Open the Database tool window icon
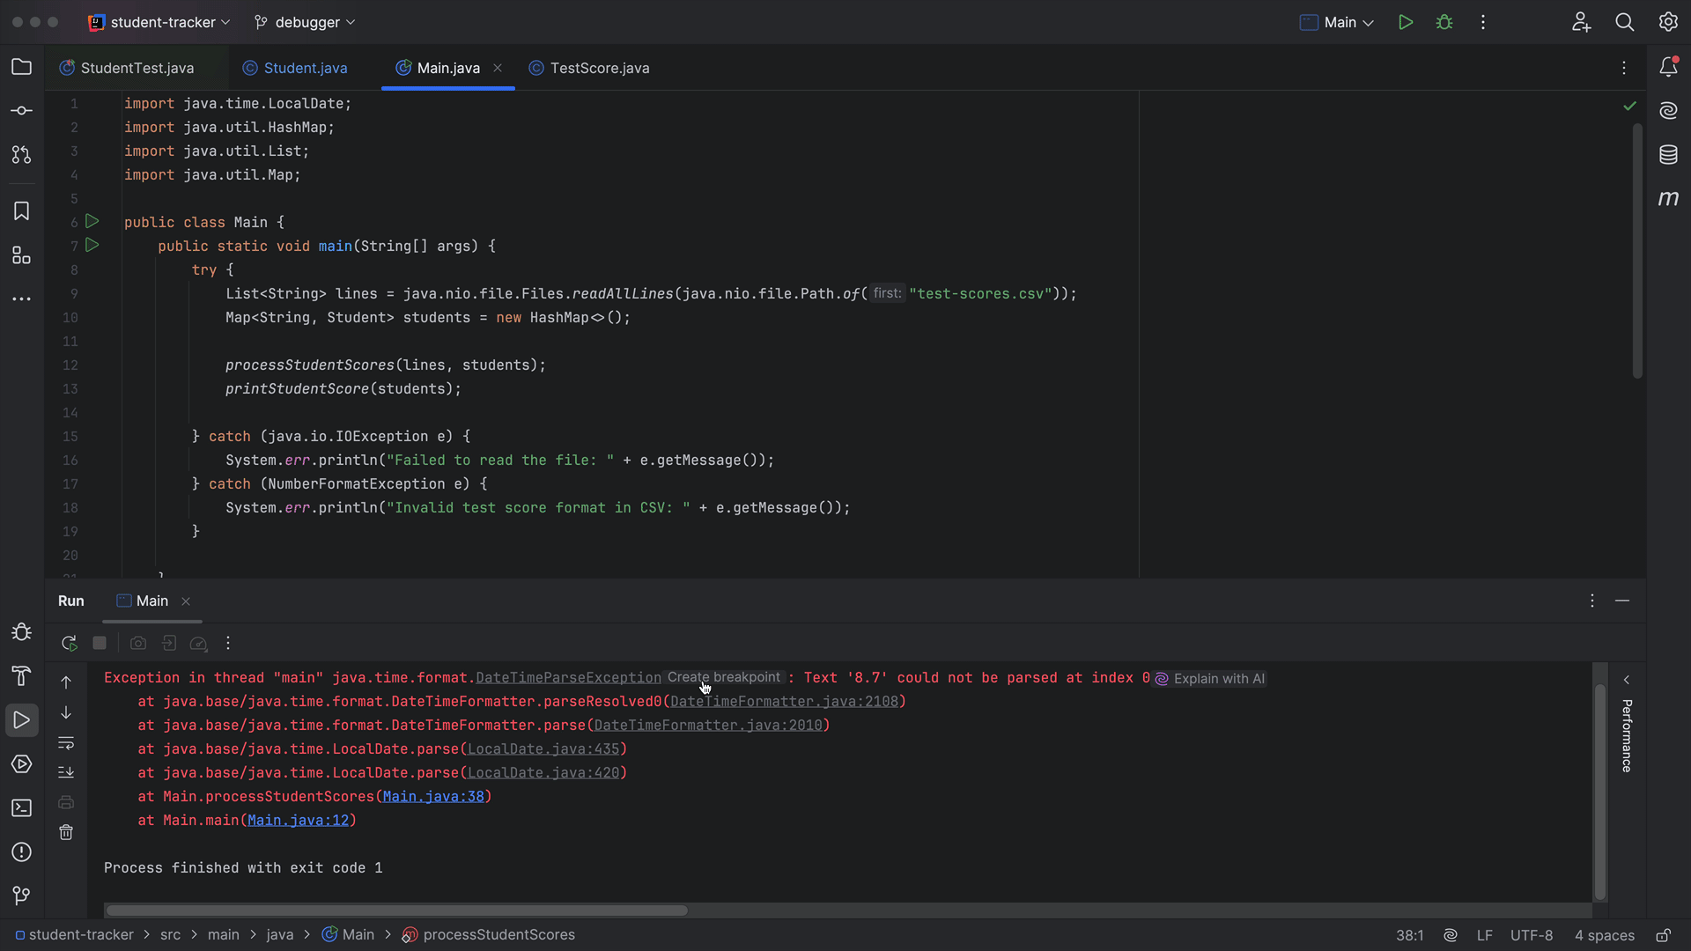1691x951 pixels. pos(1668,155)
